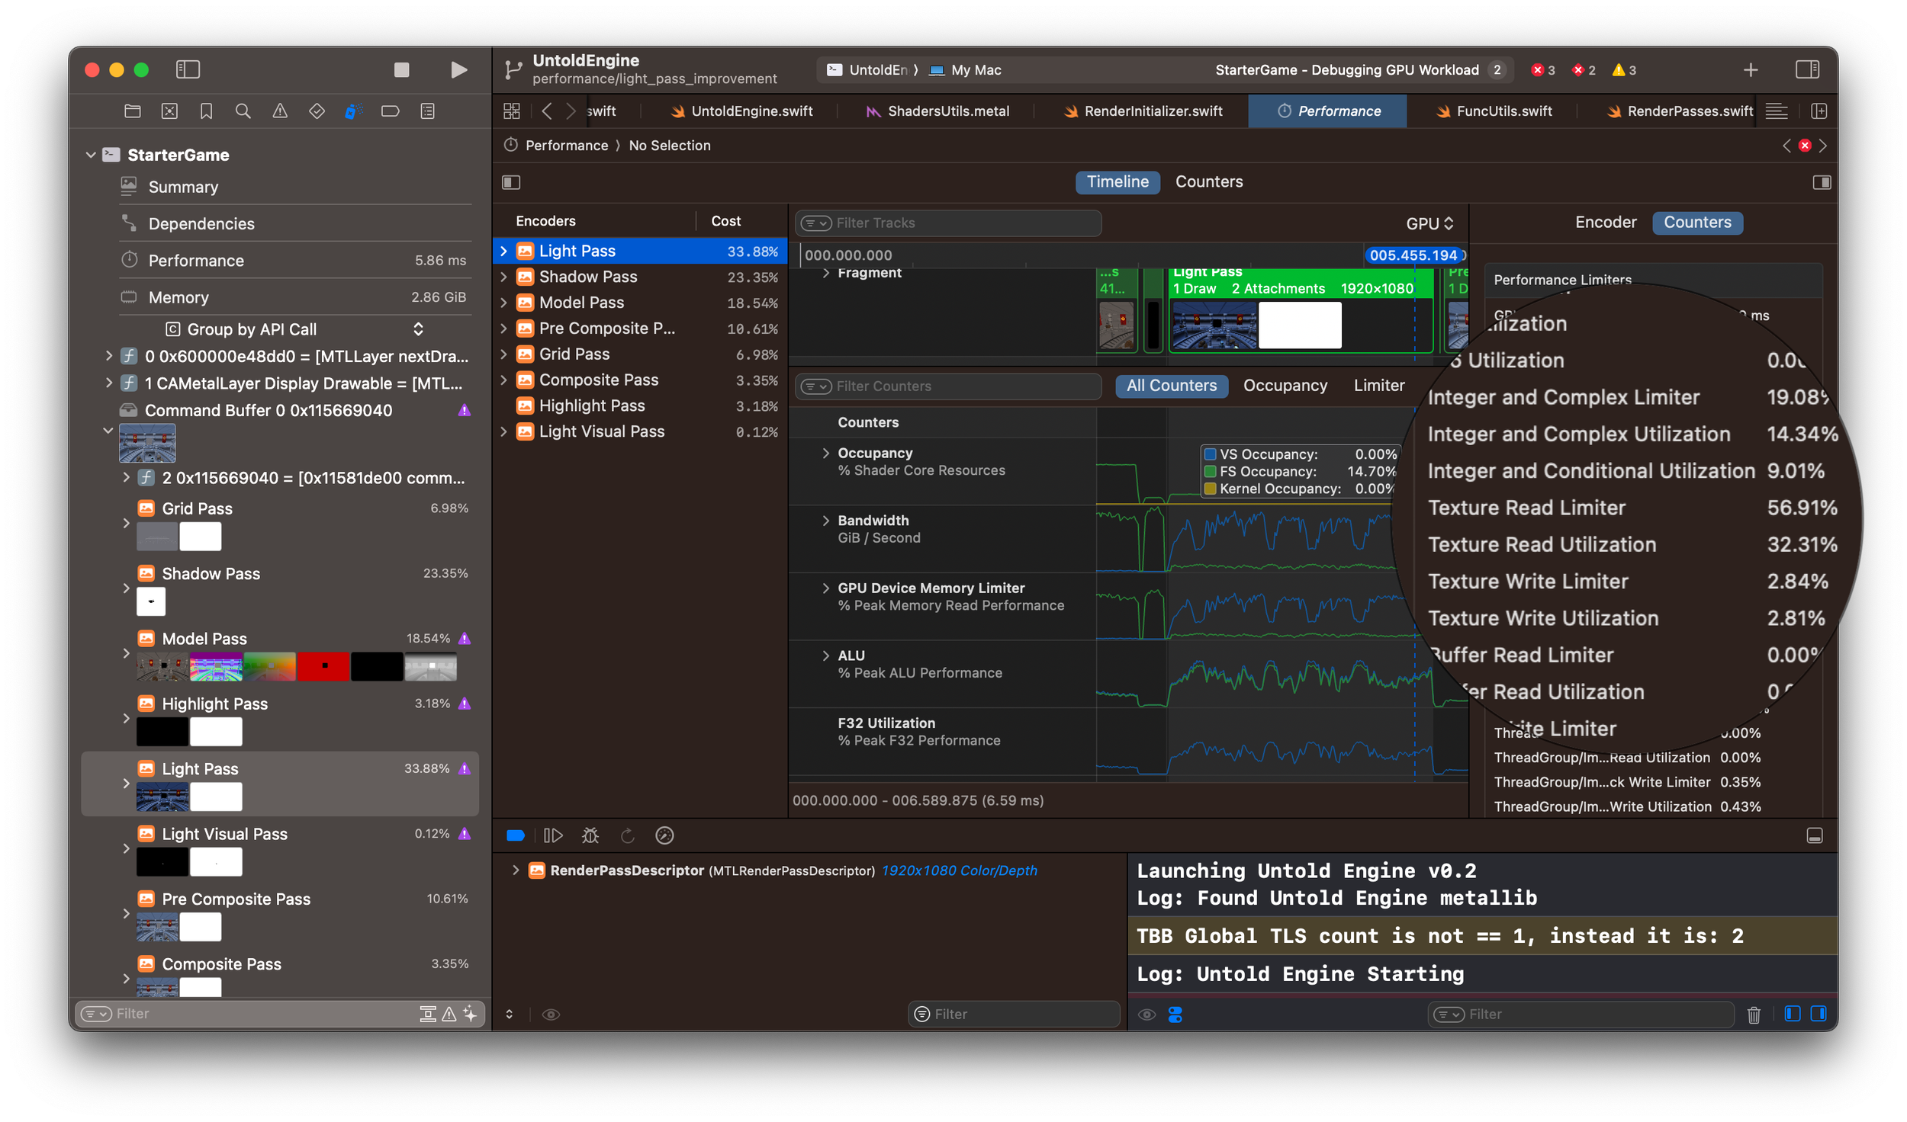Switch to the top Counters view
The image size is (1907, 1122).
pyautogui.click(x=1208, y=182)
